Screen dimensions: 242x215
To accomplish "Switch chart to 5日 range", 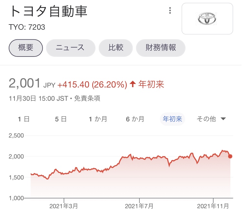I will tap(61, 119).
